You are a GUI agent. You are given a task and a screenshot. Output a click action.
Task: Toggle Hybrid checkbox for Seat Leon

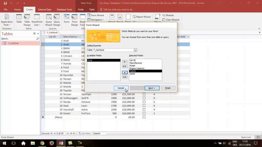pyautogui.click(x=144, y=106)
